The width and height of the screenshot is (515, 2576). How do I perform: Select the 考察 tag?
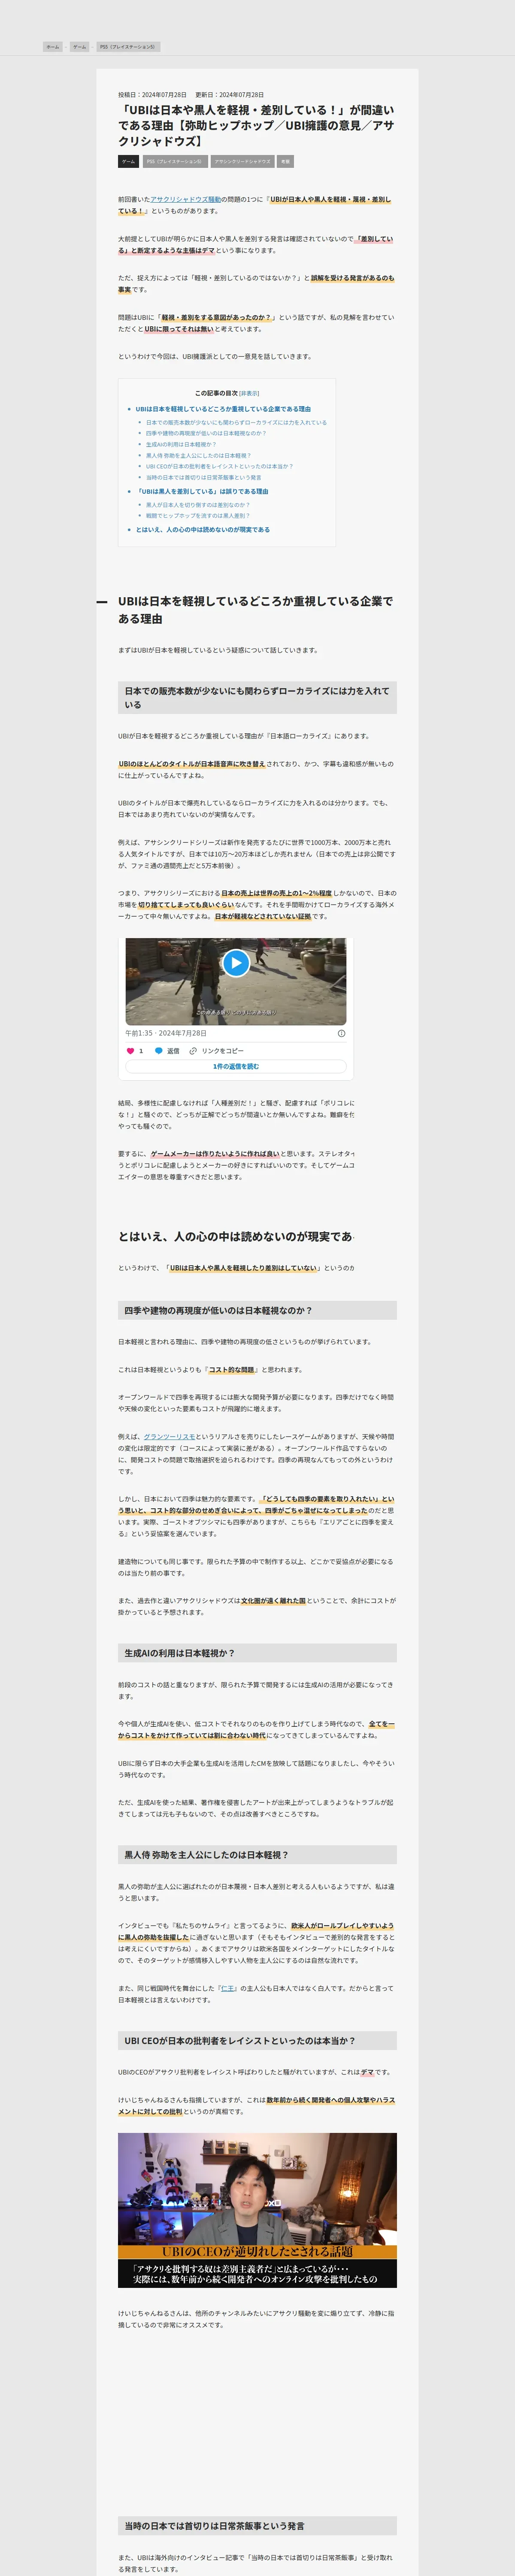(286, 161)
